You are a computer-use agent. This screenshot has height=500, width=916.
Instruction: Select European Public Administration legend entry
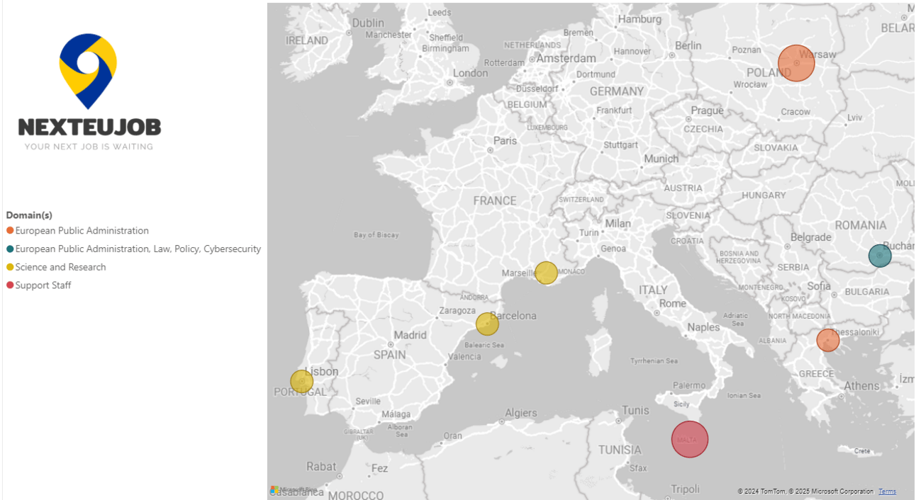[x=82, y=231]
